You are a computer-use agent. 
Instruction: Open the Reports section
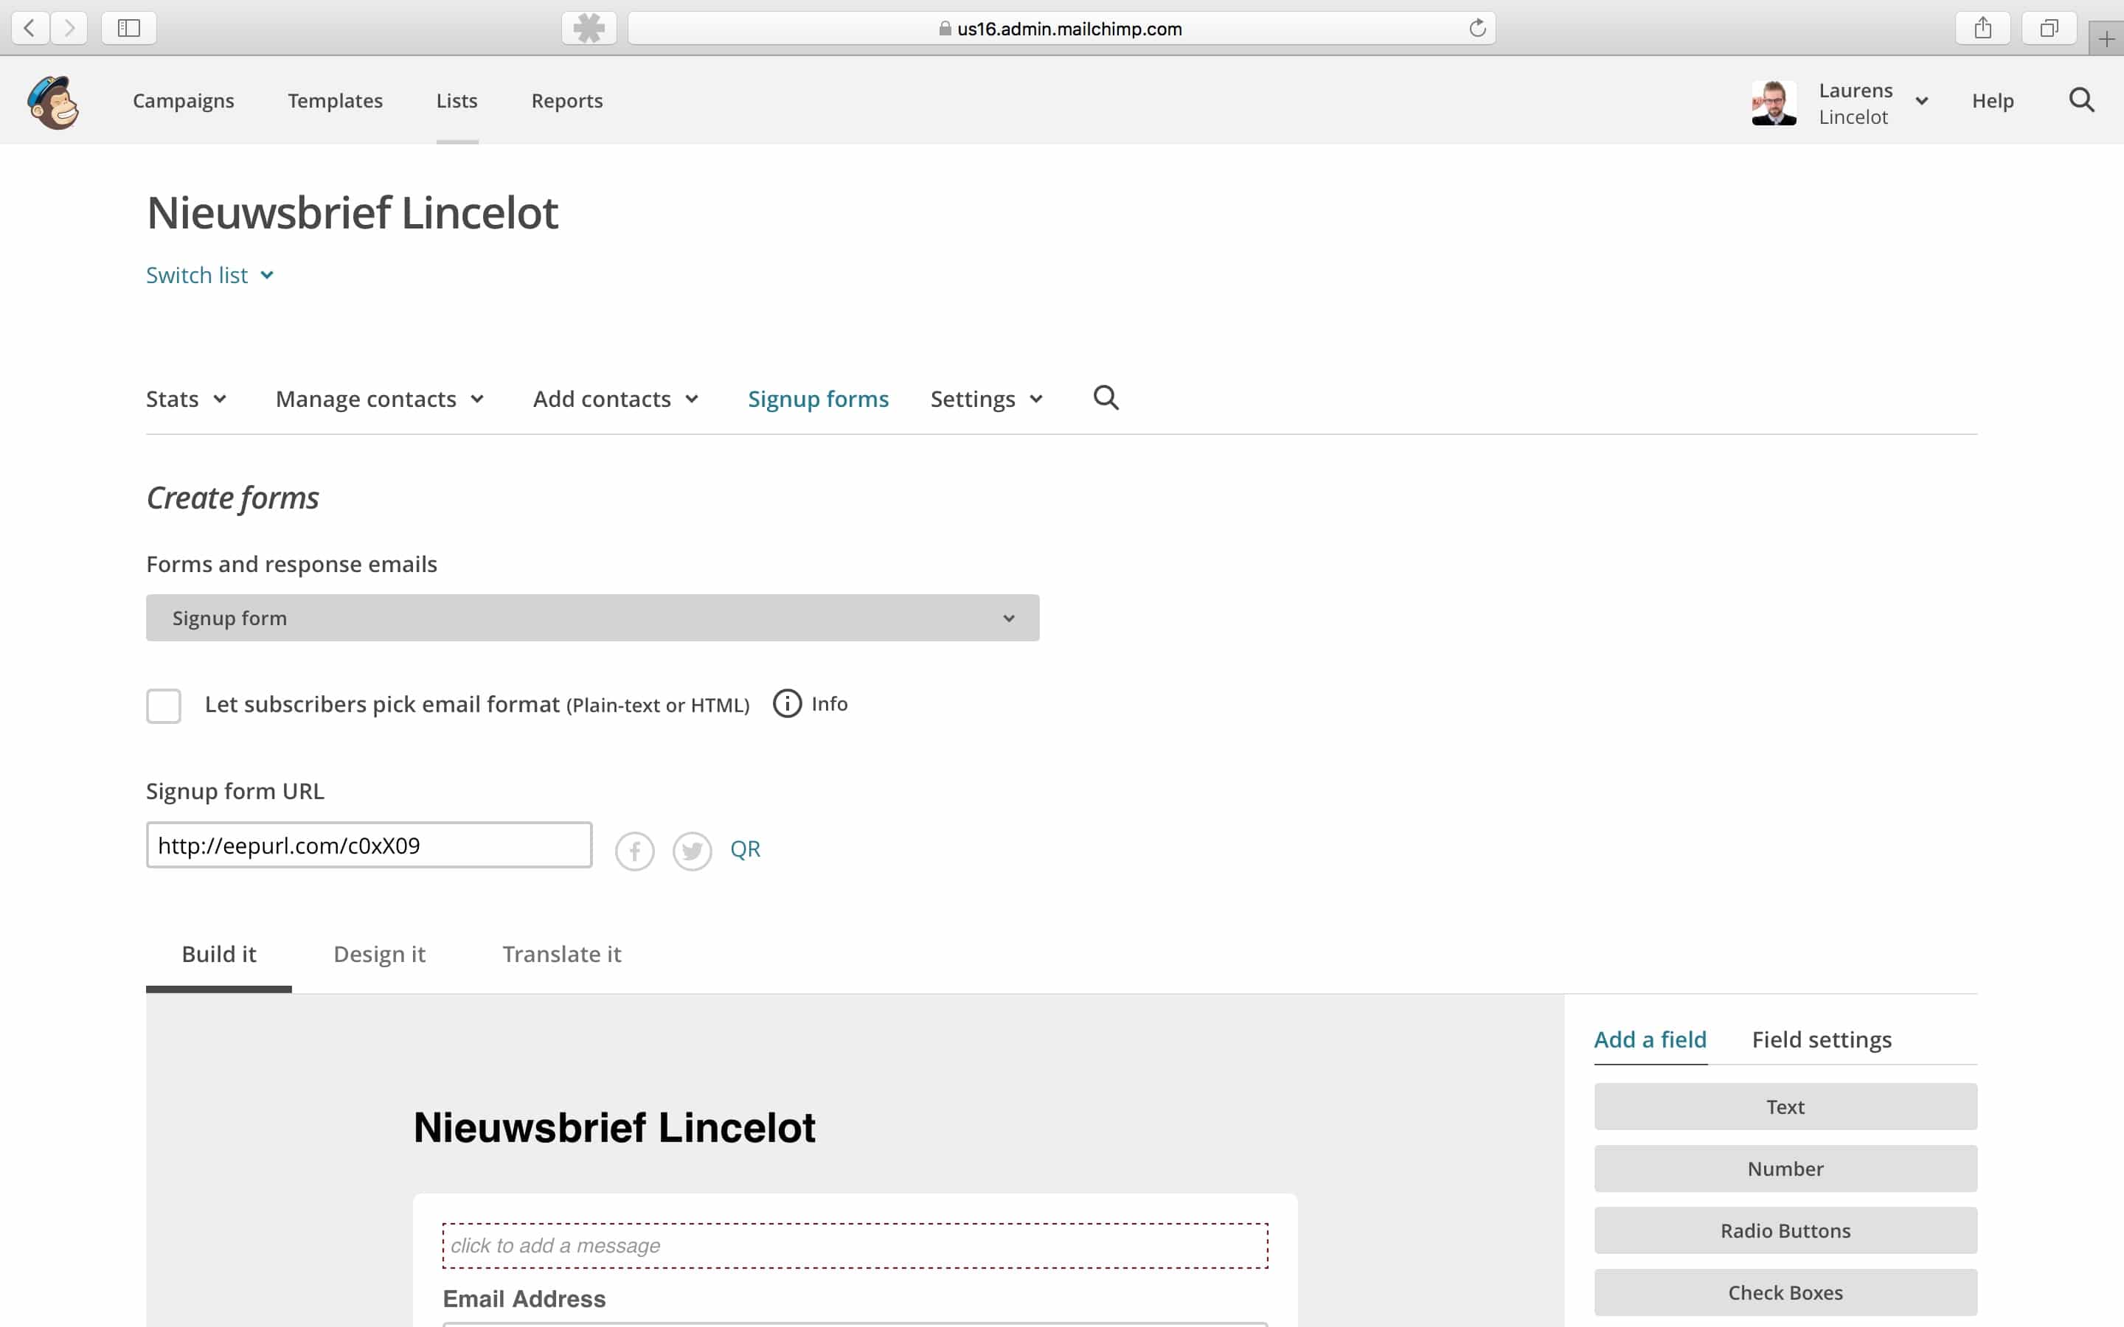[x=567, y=101]
